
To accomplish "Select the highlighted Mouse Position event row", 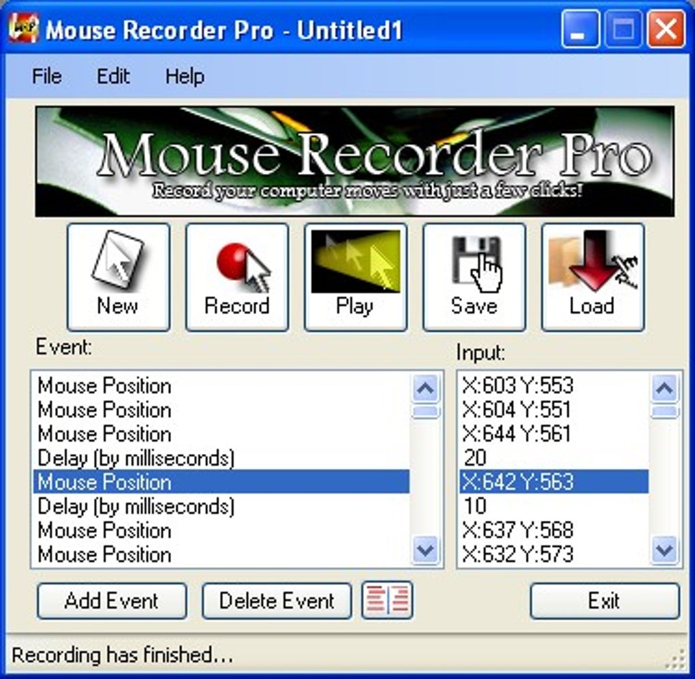I will coord(221,482).
